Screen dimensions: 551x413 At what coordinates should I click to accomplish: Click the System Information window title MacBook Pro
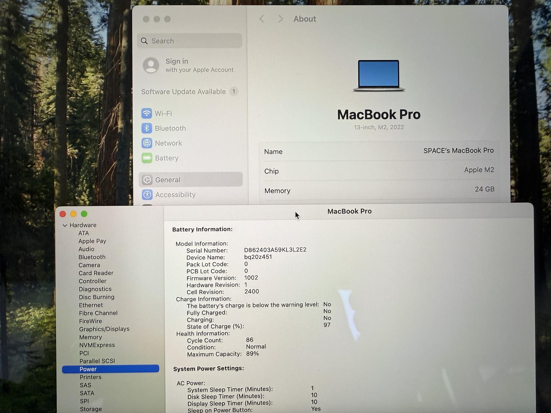349,211
